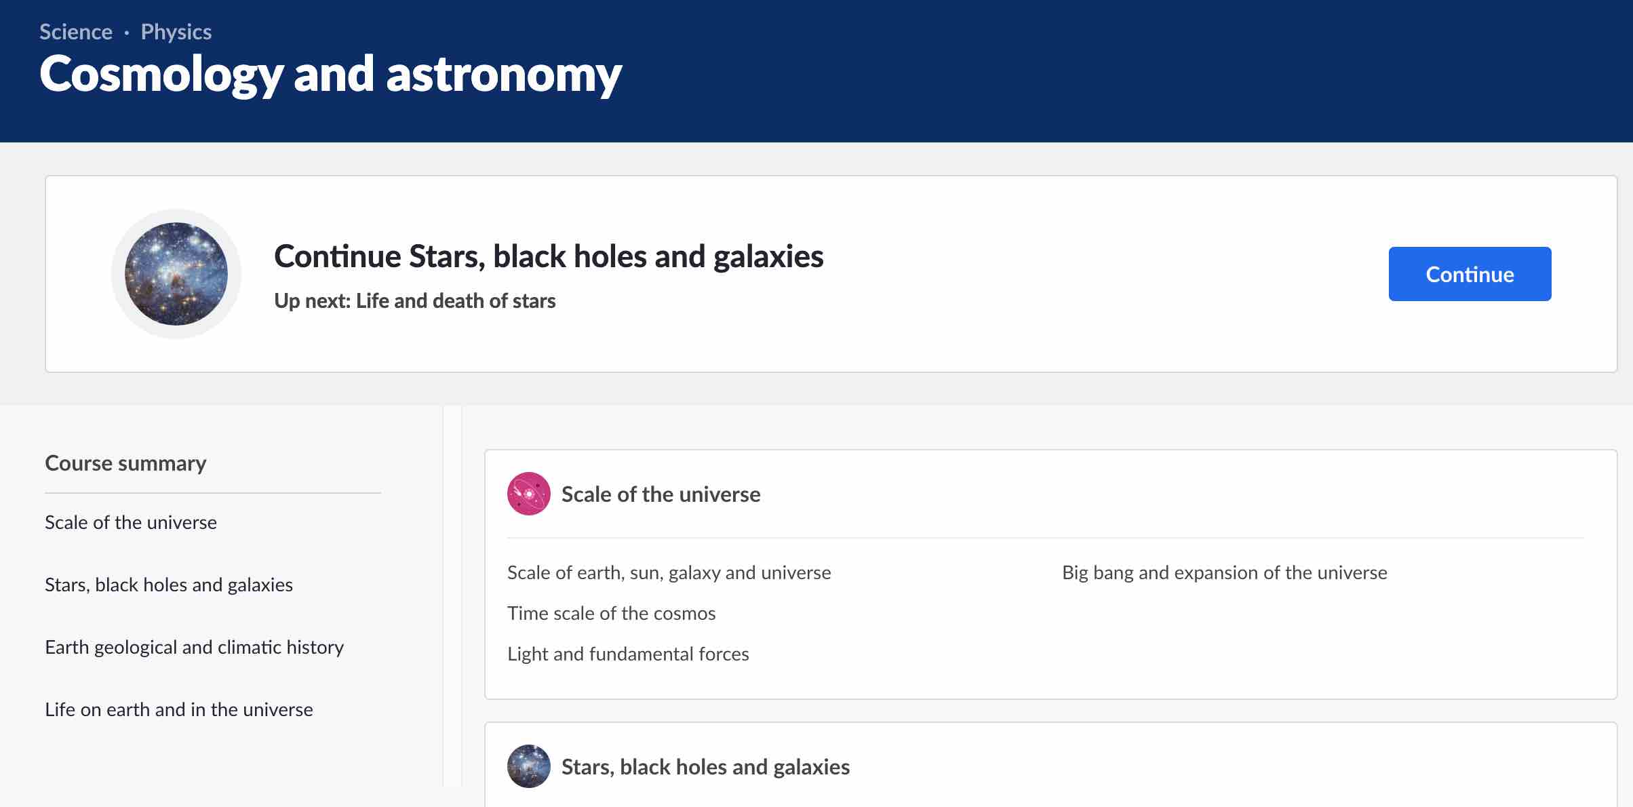Viewport: 1633px width, 807px height.
Task: Open 'Continue Stars, black holes and galaxies' heading
Action: [548, 256]
